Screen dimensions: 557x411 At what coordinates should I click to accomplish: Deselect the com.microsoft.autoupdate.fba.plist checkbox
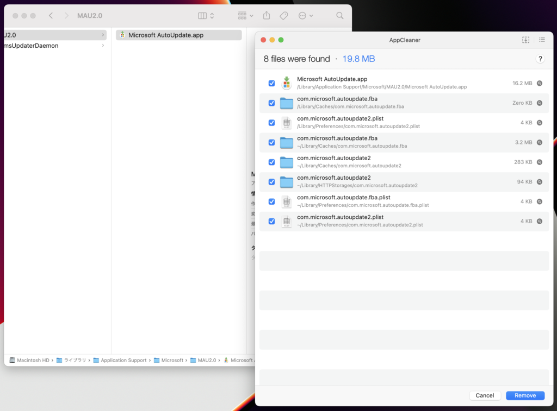click(x=271, y=201)
